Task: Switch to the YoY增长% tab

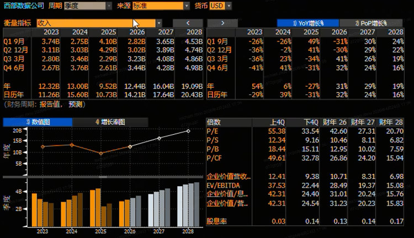Action: pos(307,23)
